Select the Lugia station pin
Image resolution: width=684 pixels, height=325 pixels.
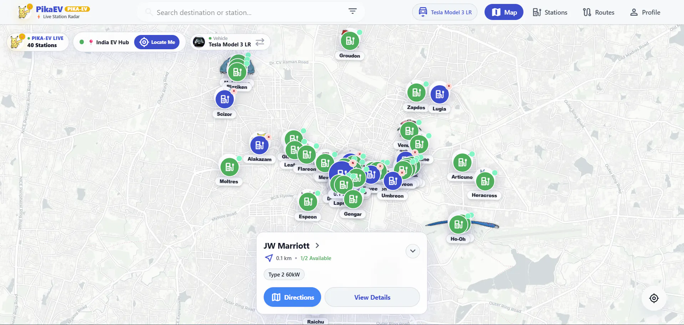[x=440, y=95]
